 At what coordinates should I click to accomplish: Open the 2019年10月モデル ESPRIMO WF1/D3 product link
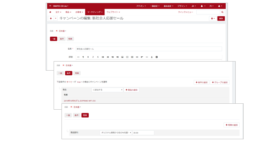click(x=80, y=101)
